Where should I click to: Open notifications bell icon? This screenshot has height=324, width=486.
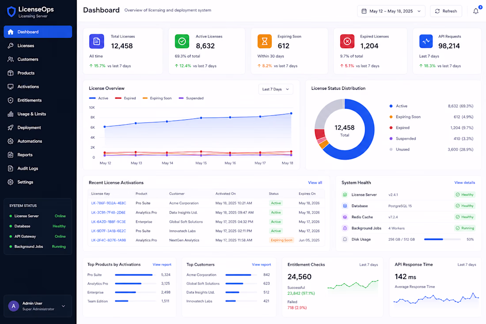[x=476, y=11]
